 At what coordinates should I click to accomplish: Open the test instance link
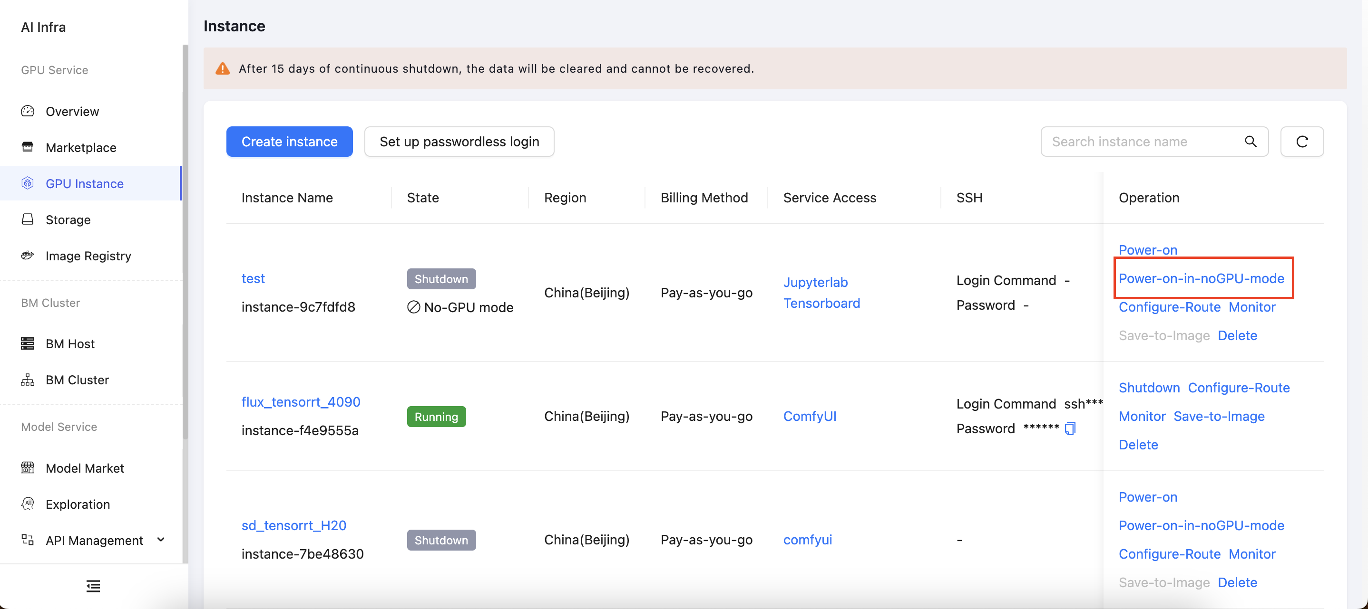[253, 278]
